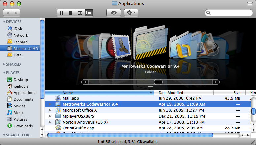Switch to column view
This screenshot has height=145, width=256.
click(80, 13)
